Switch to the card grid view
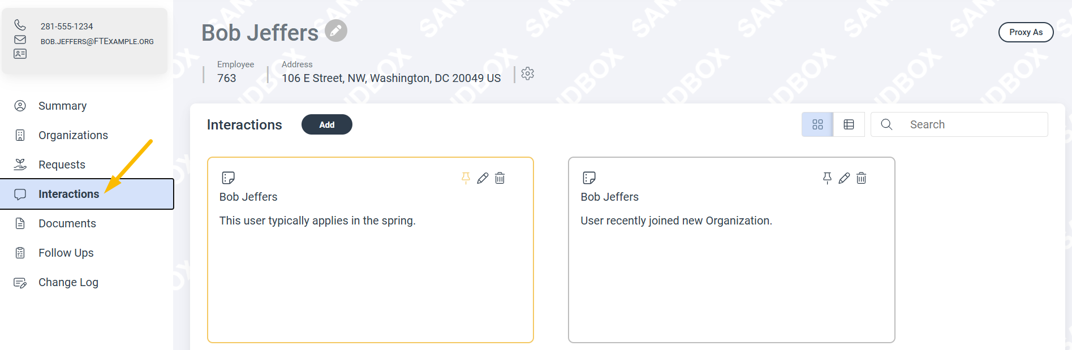This screenshot has height=350, width=1072. point(817,124)
